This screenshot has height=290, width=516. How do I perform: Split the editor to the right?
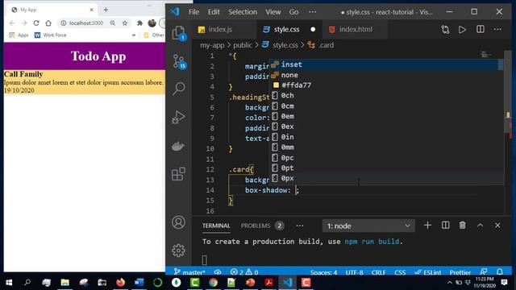click(x=481, y=29)
